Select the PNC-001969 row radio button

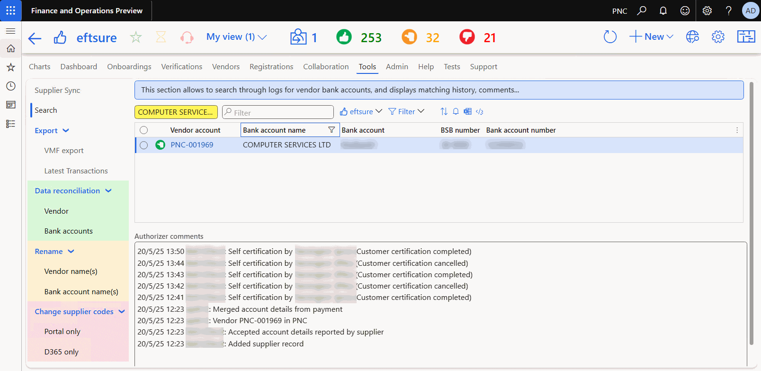(x=143, y=145)
